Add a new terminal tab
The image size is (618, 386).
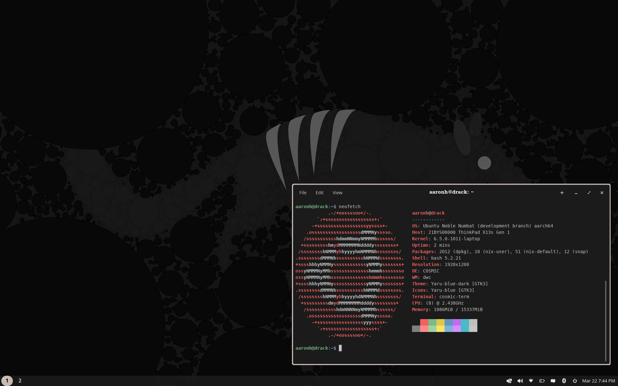[562, 193]
